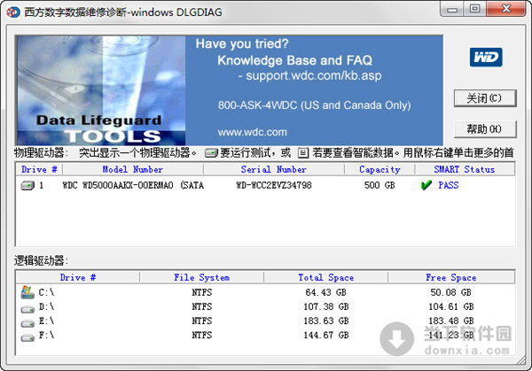The image size is (532, 371).
Task: Select the E:\ logical drive icon
Action: coord(27,321)
